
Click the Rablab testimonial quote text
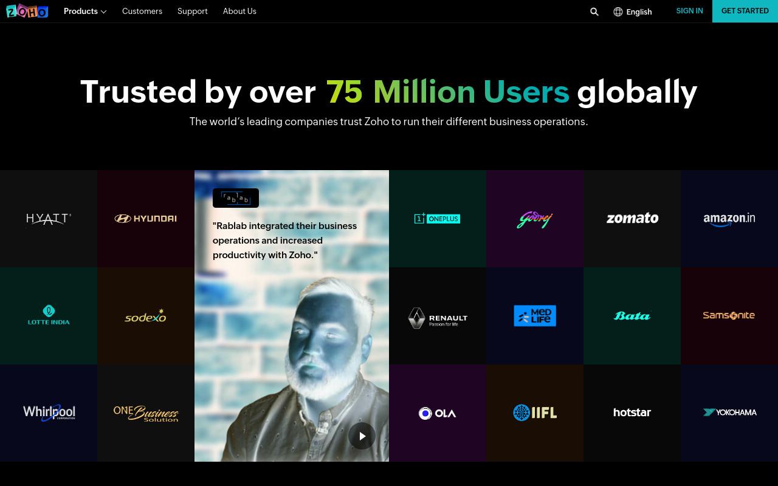click(284, 241)
